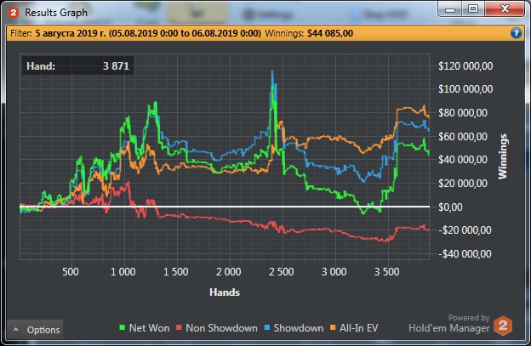Maximize the Results Graph window
Image resolution: width=531 pixels, height=346 pixels.
point(473,9)
